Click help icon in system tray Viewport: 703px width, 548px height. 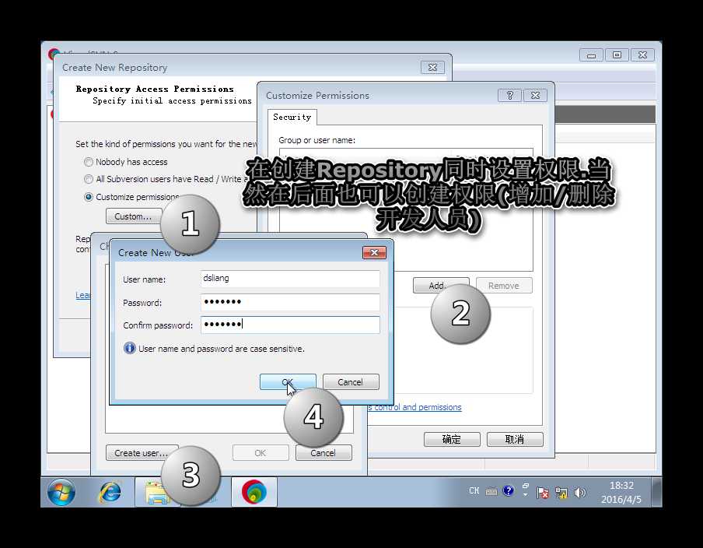point(508,490)
